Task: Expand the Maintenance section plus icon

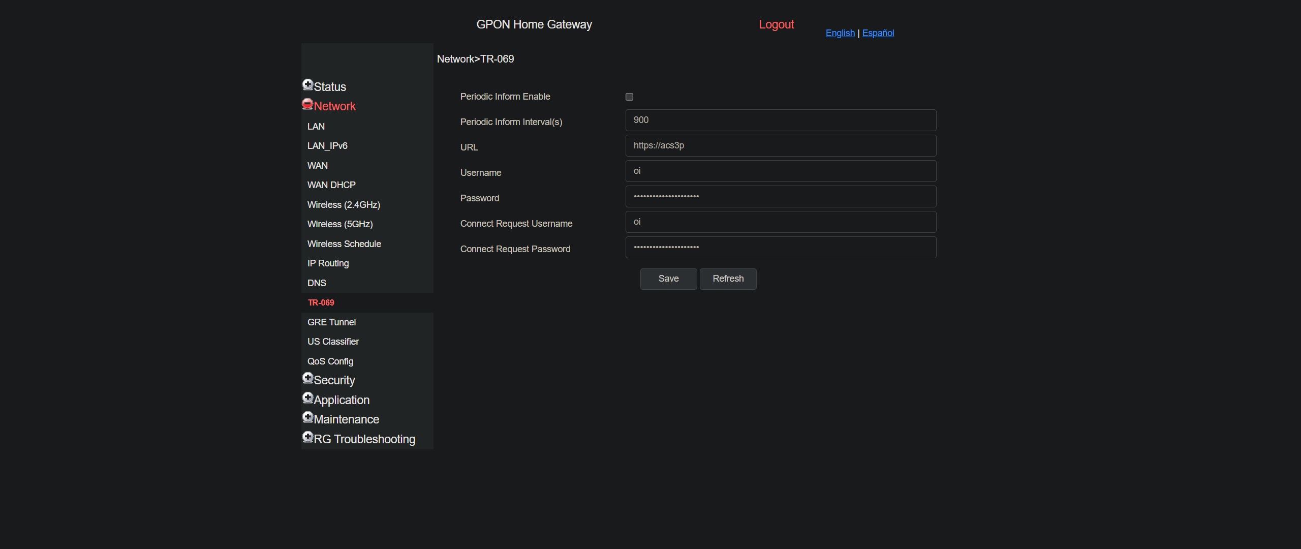Action: coord(307,417)
